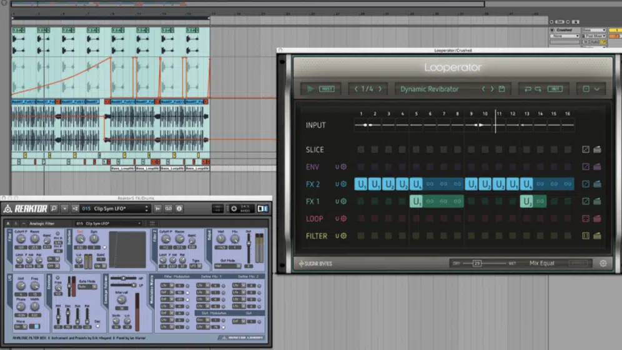622x350 pixels.
Task: Start playback with Looperator play button
Action: (x=310, y=89)
